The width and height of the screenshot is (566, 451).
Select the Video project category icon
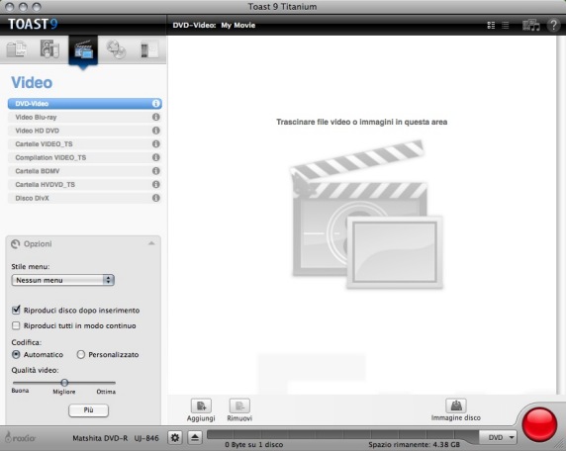[x=83, y=49]
